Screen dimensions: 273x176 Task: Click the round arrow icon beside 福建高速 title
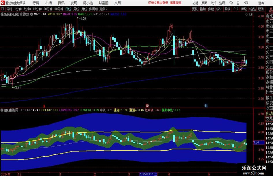point(31,14)
